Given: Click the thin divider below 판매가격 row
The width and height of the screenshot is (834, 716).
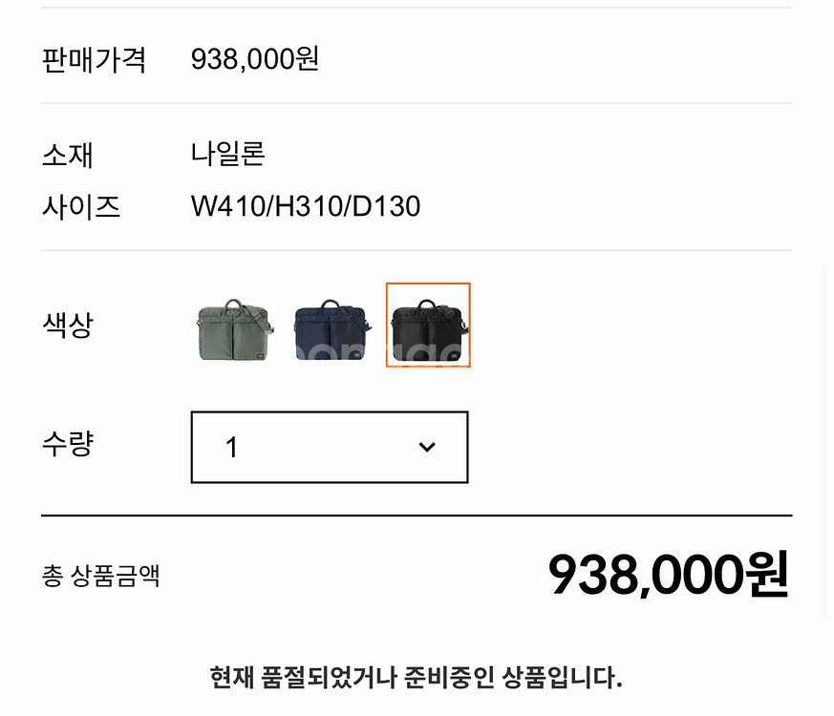Looking at the screenshot, I should (417, 103).
